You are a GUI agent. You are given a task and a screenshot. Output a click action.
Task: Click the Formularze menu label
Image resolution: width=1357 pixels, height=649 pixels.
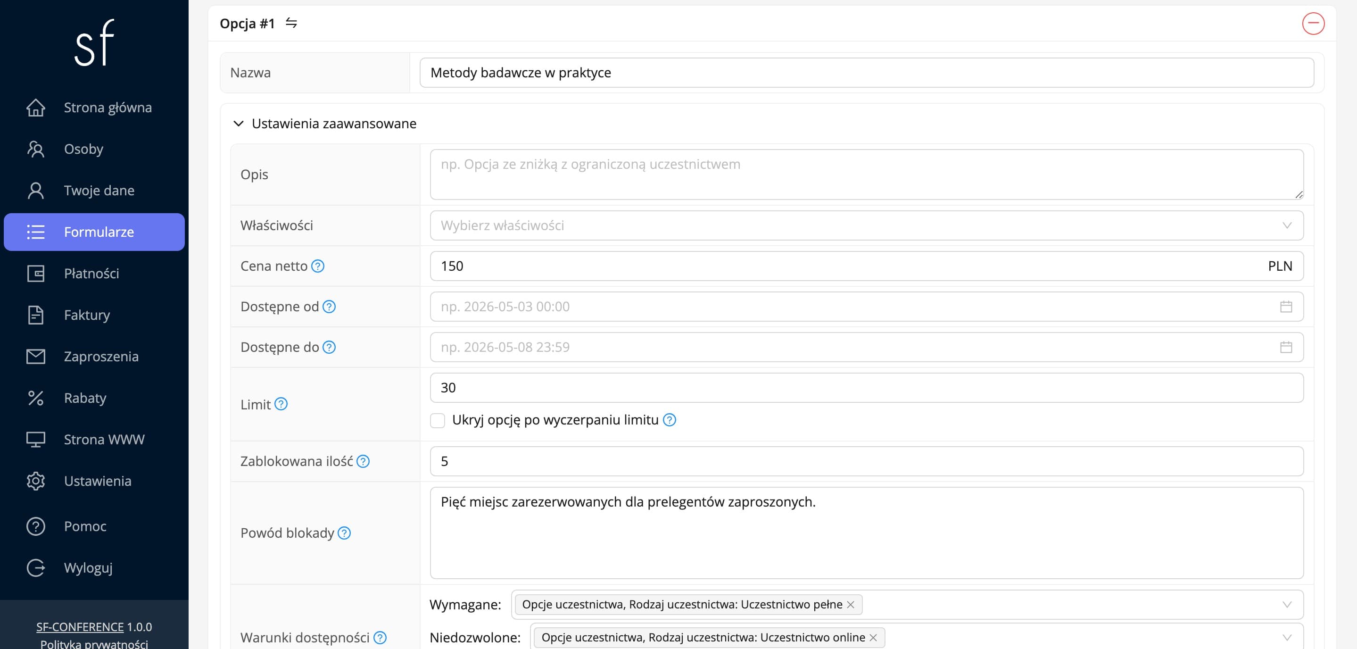click(99, 232)
